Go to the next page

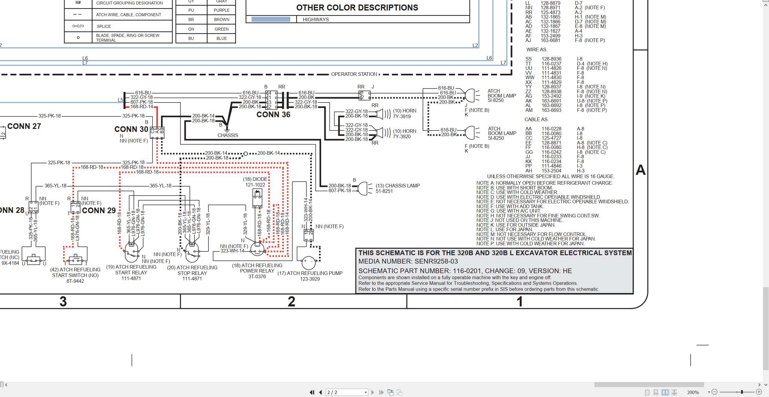click(373, 392)
